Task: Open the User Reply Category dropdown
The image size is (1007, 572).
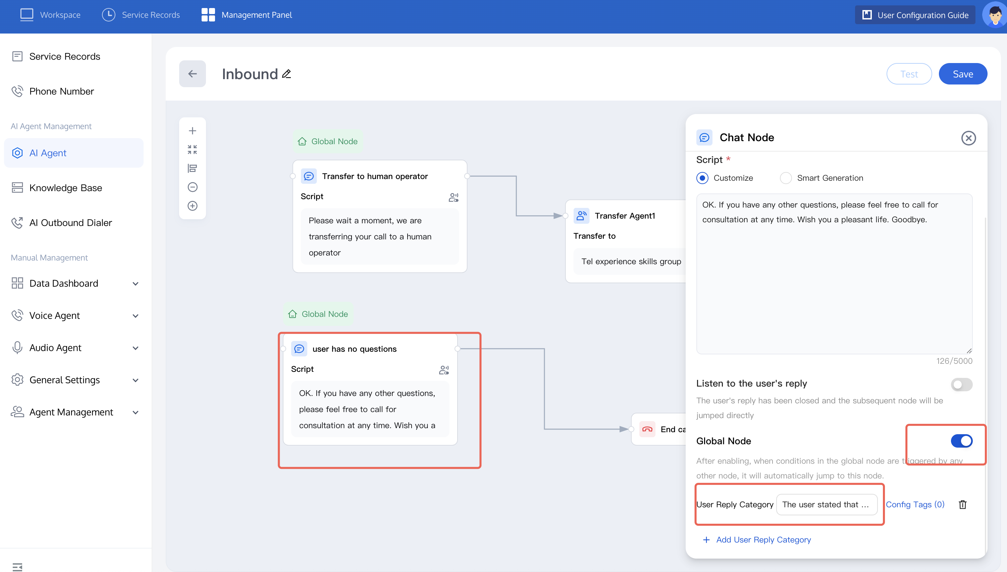Action: click(x=826, y=504)
